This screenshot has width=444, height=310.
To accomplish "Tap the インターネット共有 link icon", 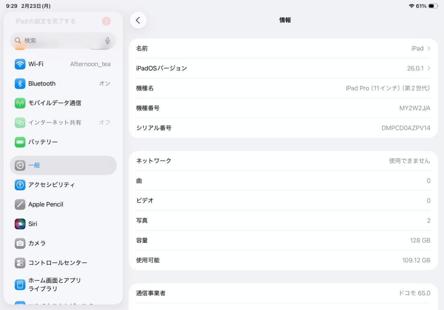I will 20,123.
